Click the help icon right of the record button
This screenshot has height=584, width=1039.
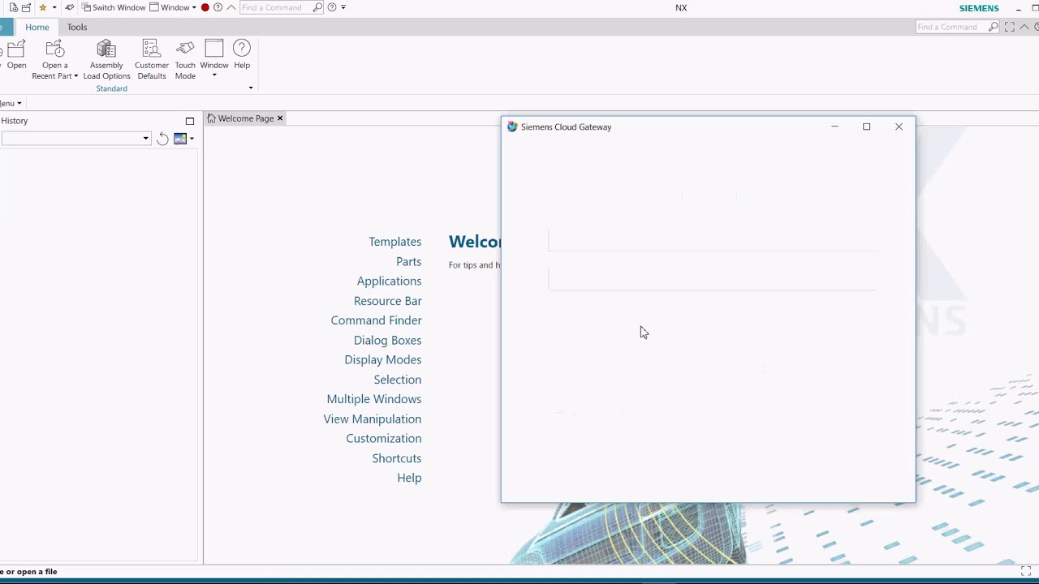click(x=218, y=7)
